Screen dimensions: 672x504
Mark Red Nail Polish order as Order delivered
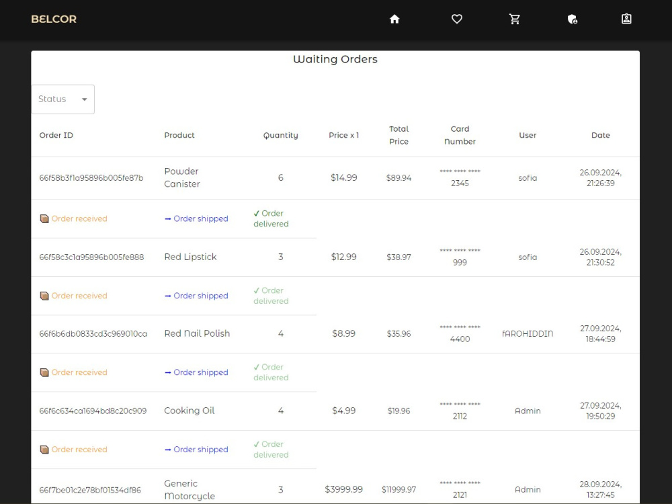271,372
